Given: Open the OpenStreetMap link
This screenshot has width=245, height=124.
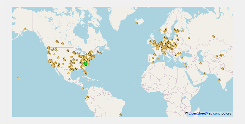Looking at the screenshot, I should point(200,113).
